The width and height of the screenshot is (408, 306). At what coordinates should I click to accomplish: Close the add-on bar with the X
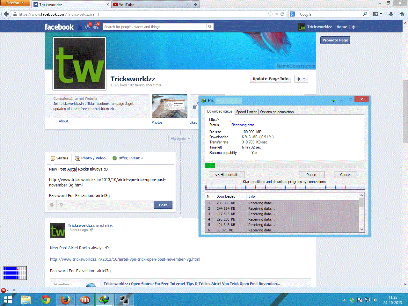pyautogui.click(x=14, y=290)
